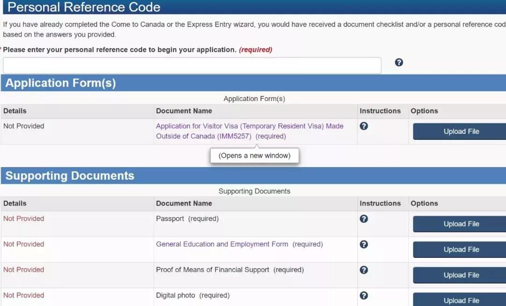Click help icon beside personal reference code field
The width and height of the screenshot is (506, 306).
pyautogui.click(x=399, y=62)
